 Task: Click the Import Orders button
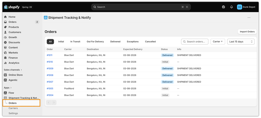click(x=247, y=32)
